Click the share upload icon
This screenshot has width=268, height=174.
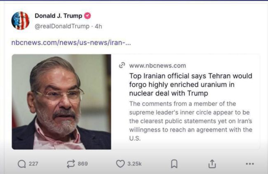click(212, 164)
